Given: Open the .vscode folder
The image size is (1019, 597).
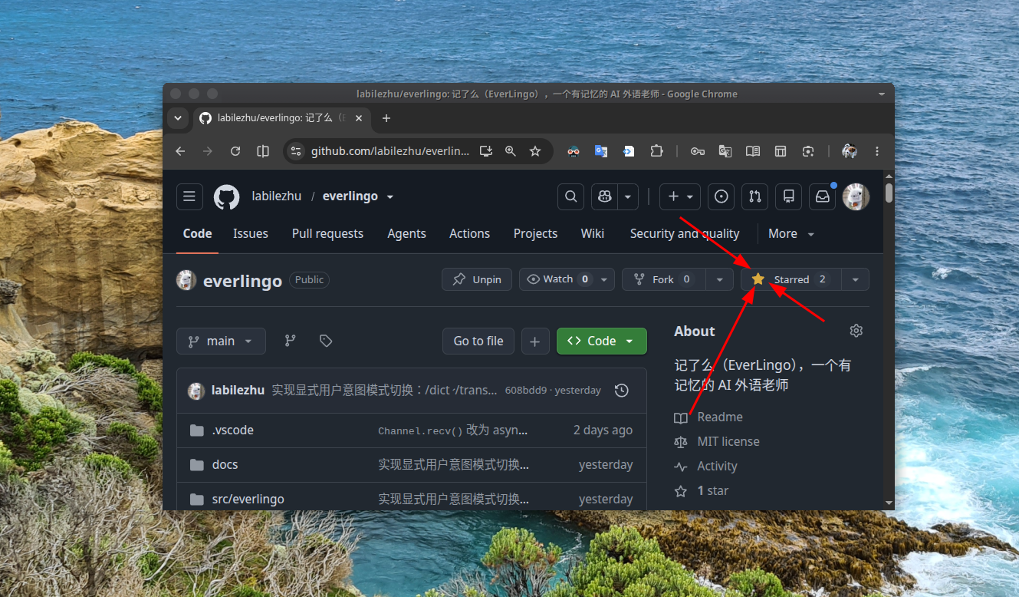Looking at the screenshot, I should point(232,430).
